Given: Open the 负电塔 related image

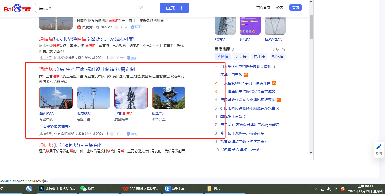Looking at the screenshot, I should point(250,26).
